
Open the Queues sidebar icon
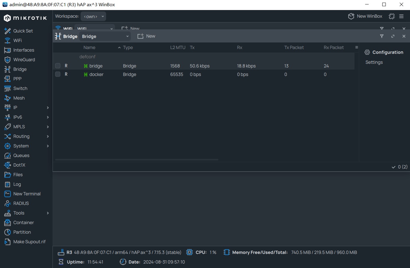click(7, 155)
